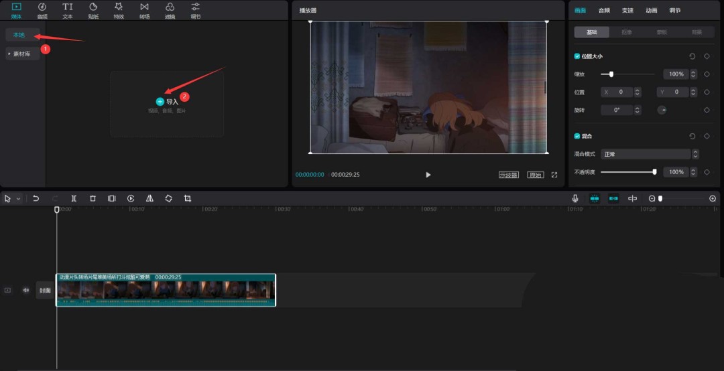Click the mirror flip icon
The height and width of the screenshot is (371, 724).
149,199
